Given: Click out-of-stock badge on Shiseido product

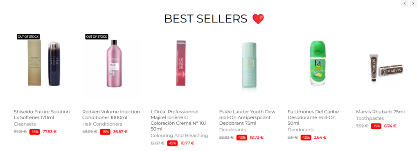Looking at the screenshot, I should coord(28,36).
